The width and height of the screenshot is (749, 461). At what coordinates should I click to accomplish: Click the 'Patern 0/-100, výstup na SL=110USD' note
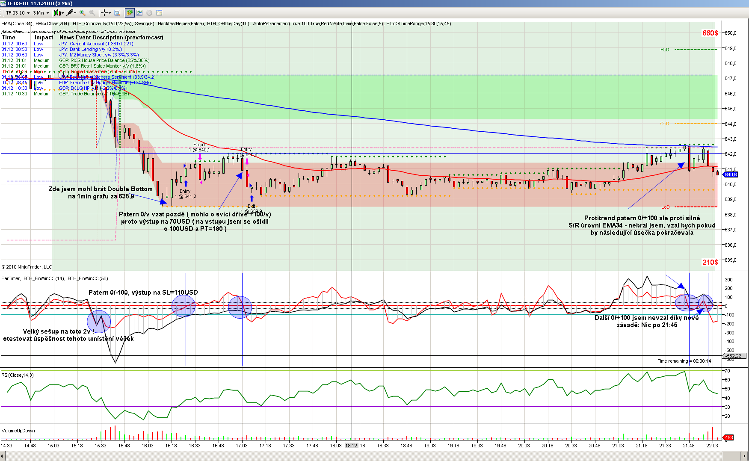143,293
